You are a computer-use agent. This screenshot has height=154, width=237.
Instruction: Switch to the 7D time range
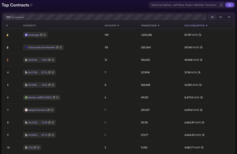click(229, 17)
